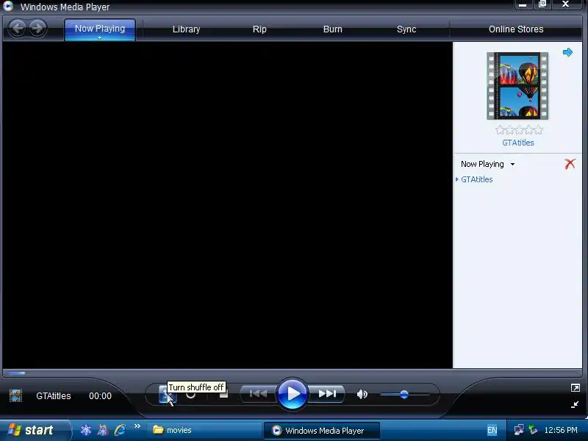Click the Windows Media Player title icon
Screen dimensions: 588x441
tap(8, 6)
